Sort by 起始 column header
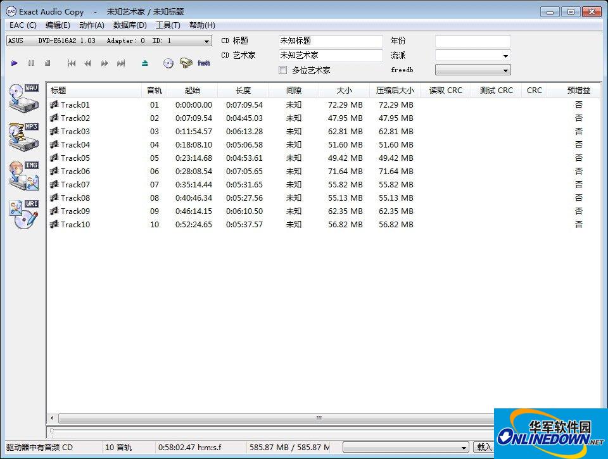 click(193, 91)
